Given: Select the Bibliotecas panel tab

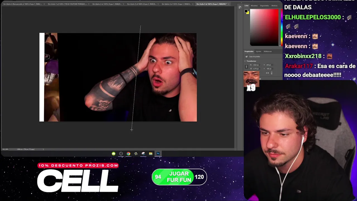Looking at the screenshot, I should (x=268, y=51).
